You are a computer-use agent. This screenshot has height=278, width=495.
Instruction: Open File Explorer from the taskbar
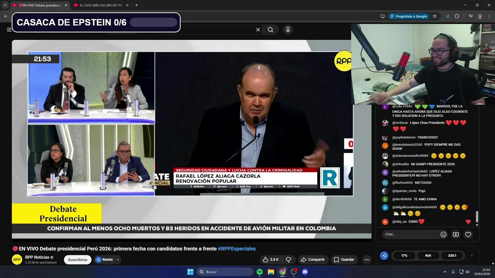(271, 272)
